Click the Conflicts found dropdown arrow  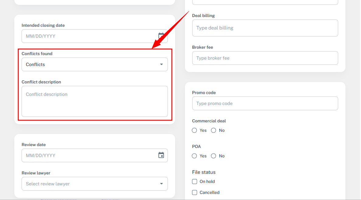coord(161,65)
